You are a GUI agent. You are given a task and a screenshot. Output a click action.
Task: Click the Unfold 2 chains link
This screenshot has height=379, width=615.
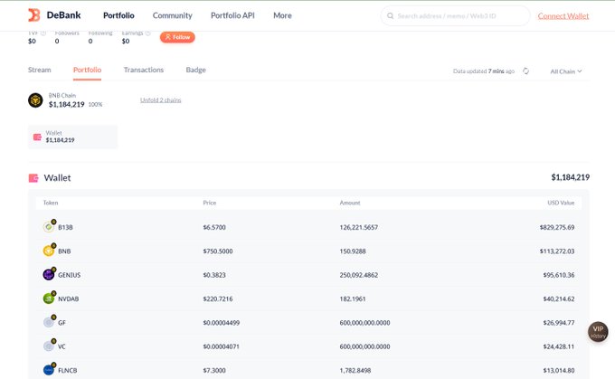tap(160, 100)
